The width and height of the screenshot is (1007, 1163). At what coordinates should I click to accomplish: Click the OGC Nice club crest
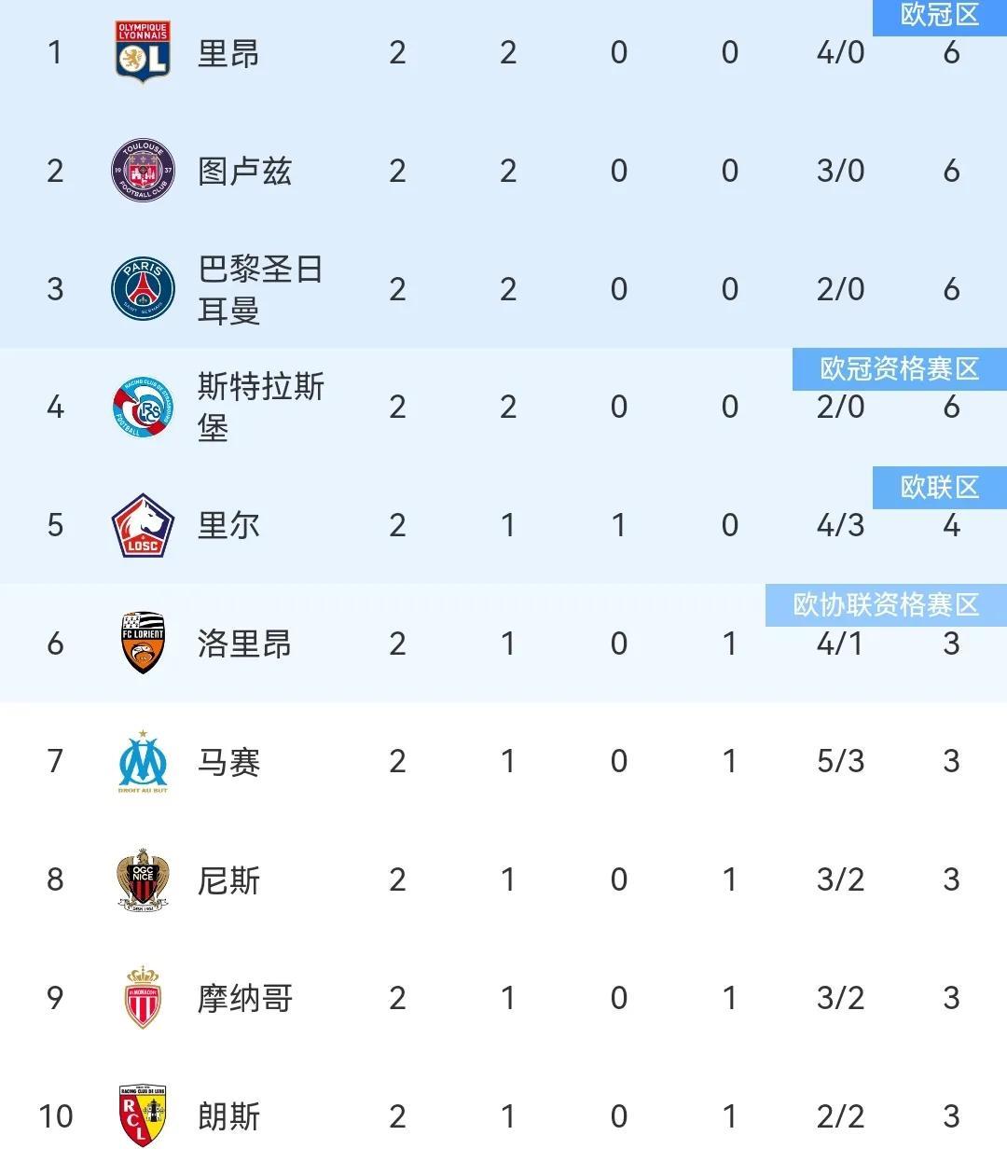143,879
